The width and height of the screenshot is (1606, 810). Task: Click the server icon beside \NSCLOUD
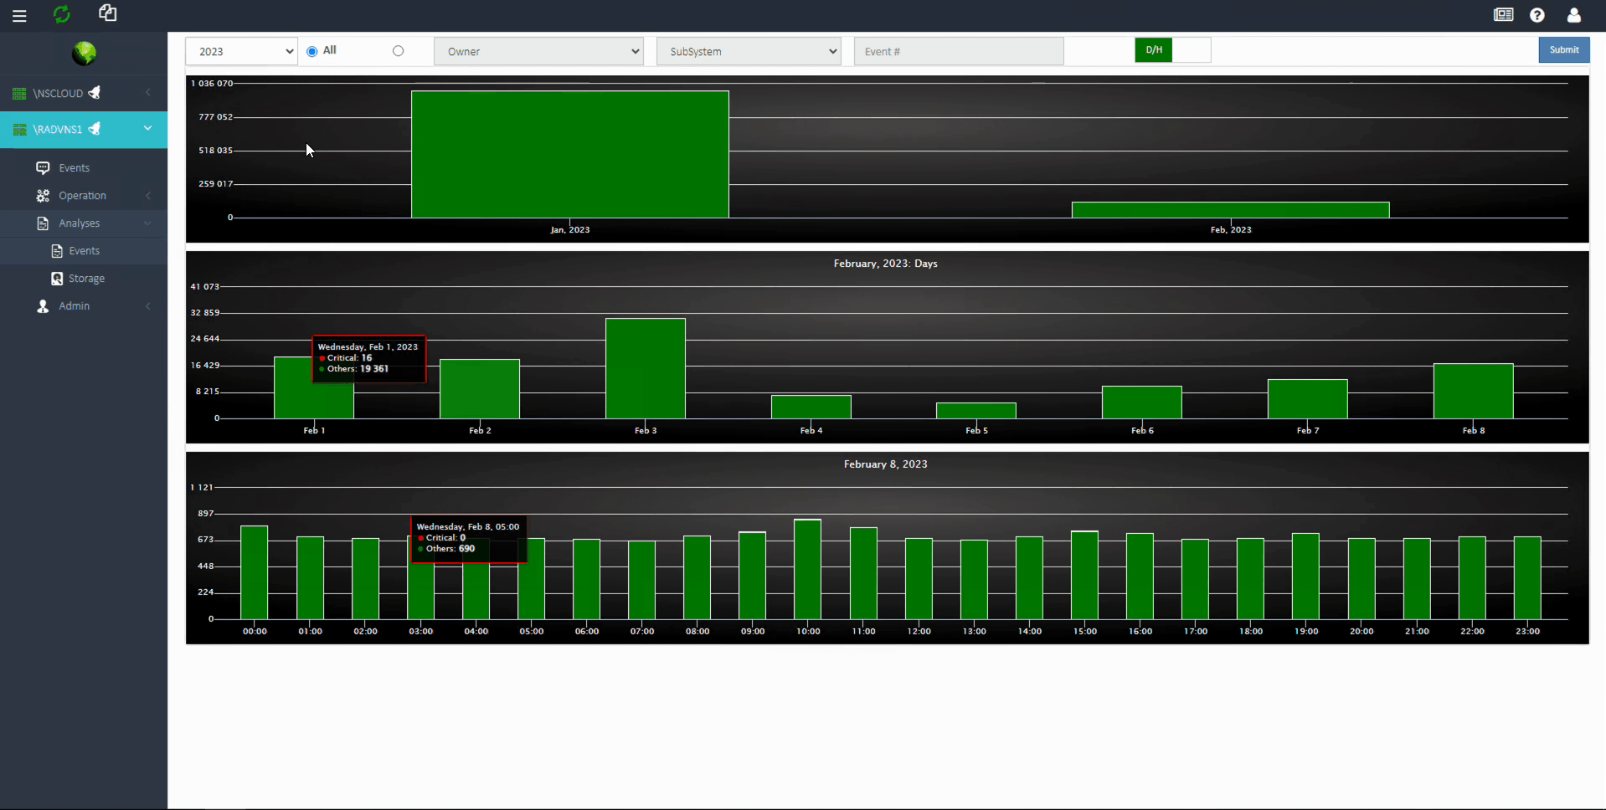(19, 94)
